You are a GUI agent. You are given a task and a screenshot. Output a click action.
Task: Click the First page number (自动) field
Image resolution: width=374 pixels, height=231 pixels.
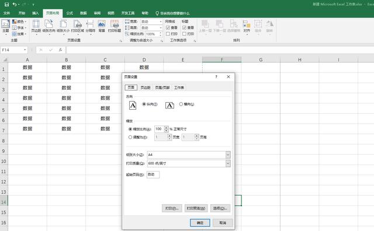(153, 174)
